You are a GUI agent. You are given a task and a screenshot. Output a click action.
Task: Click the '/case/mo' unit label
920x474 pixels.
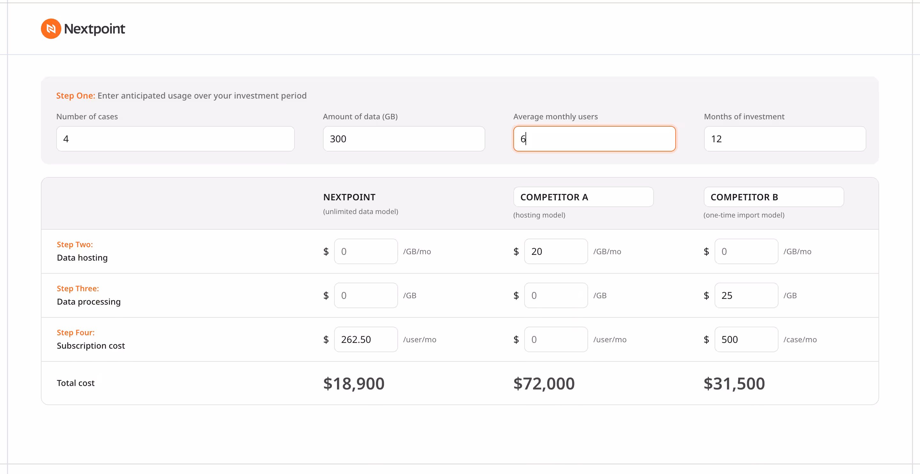click(x=800, y=339)
